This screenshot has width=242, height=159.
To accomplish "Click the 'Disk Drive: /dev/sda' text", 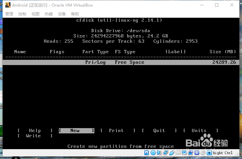I will point(121,31).
